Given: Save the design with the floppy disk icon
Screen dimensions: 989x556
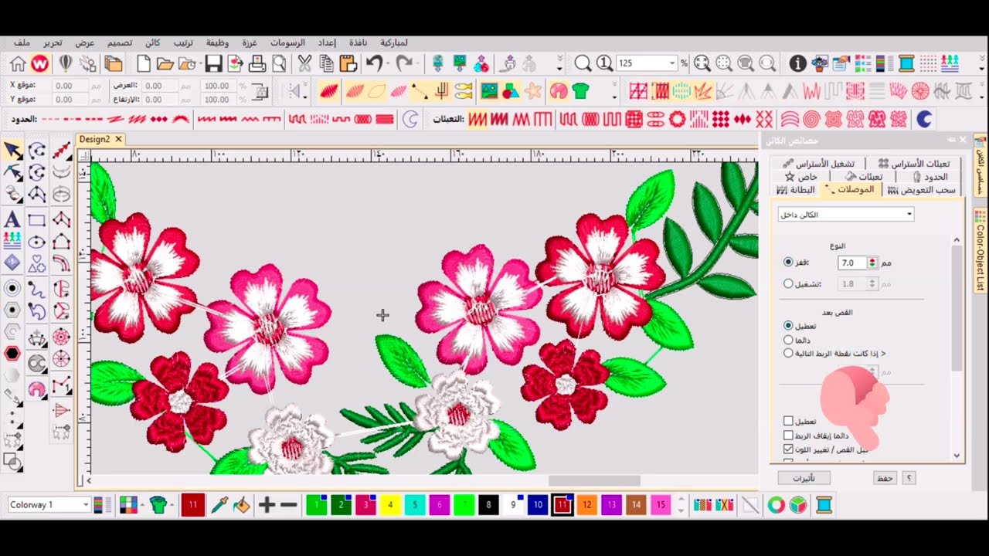Looking at the screenshot, I should tap(214, 63).
